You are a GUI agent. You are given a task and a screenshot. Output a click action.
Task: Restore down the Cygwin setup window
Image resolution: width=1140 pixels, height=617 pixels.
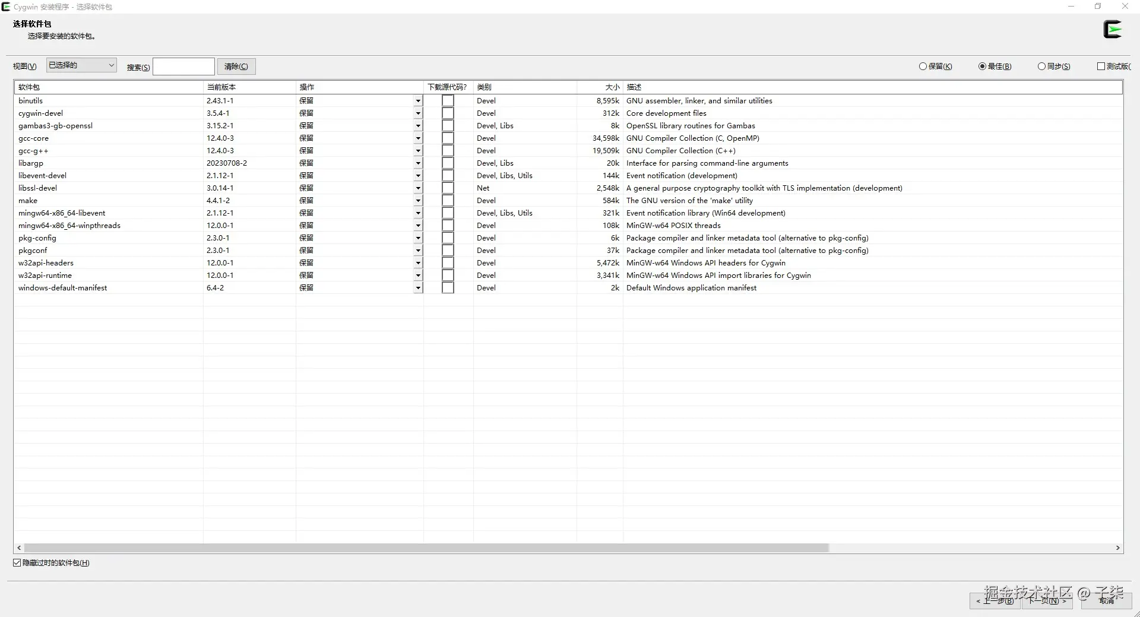tap(1098, 7)
